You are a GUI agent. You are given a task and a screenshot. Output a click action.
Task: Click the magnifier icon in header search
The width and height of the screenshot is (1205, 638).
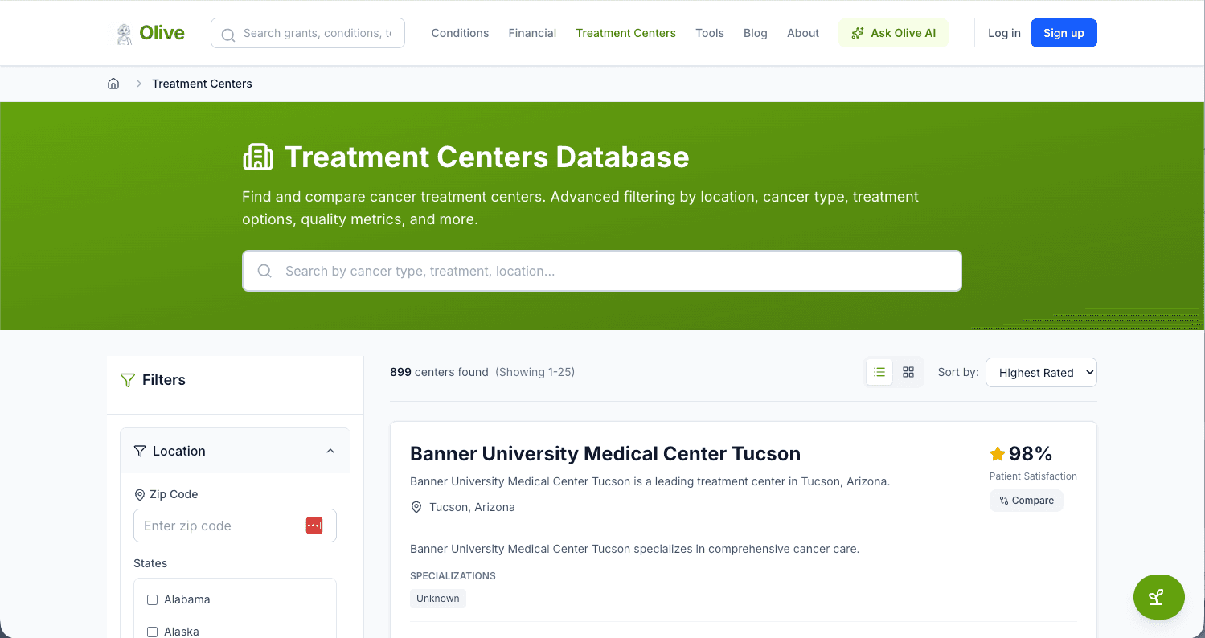(228, 35)
